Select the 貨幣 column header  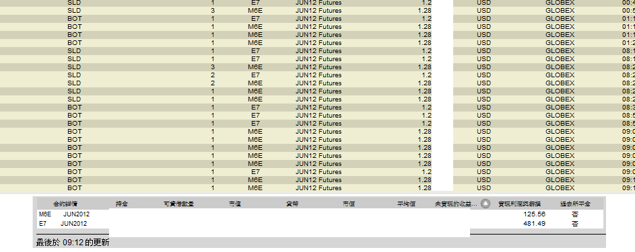(292, 204)
